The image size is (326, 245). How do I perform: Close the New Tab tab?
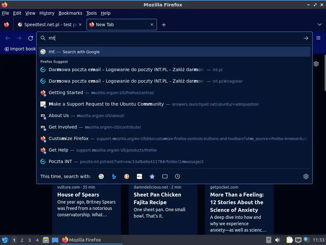(x=152, y=25)
